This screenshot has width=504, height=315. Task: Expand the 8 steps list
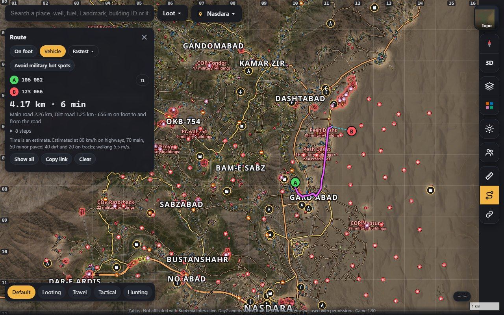[x=20, y=131]
